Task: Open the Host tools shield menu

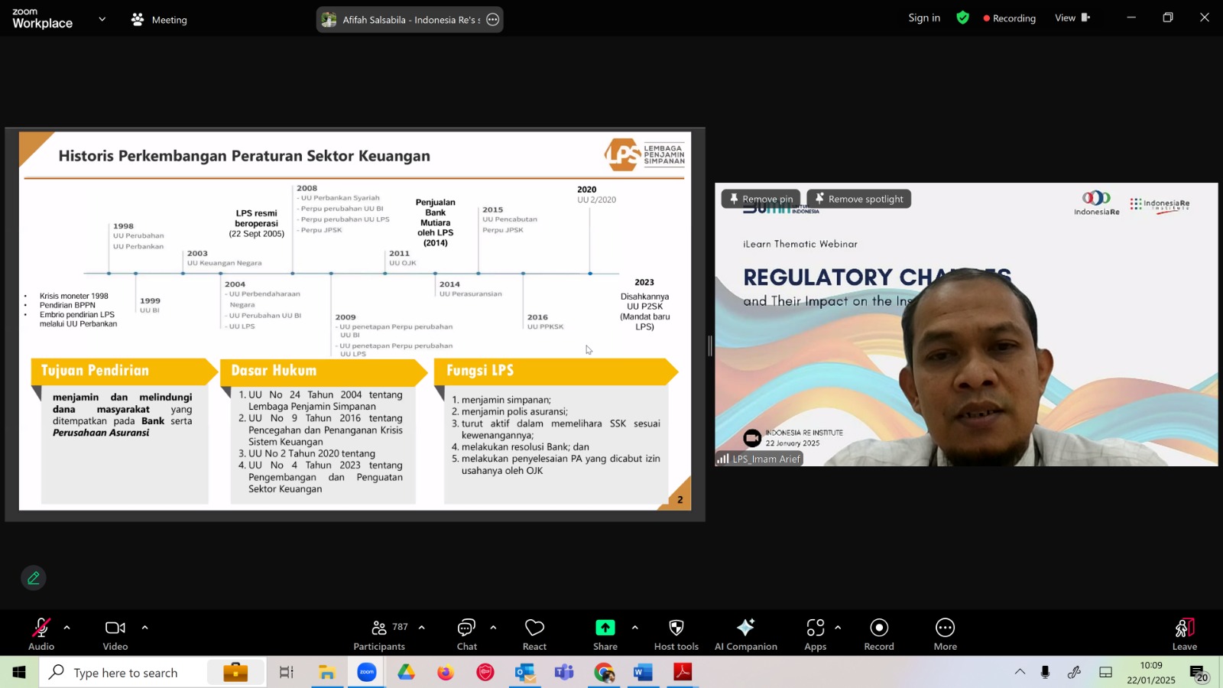Action: [x=676, y=634]
